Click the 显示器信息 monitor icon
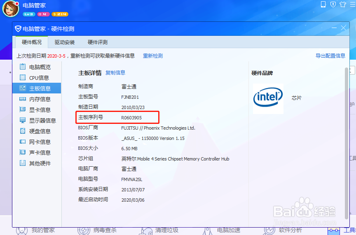This screenshot has height=235, width=356. pyautogui.click(x=23, y=120)
